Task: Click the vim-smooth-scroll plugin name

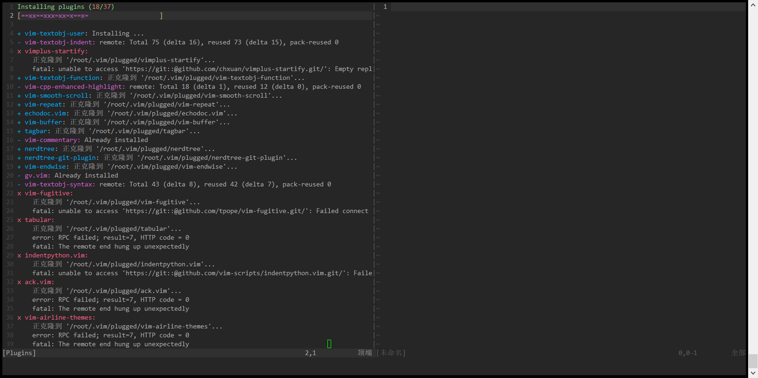Action: point(57,95)
